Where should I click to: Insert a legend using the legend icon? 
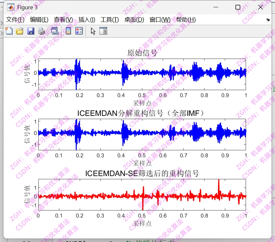78,31
